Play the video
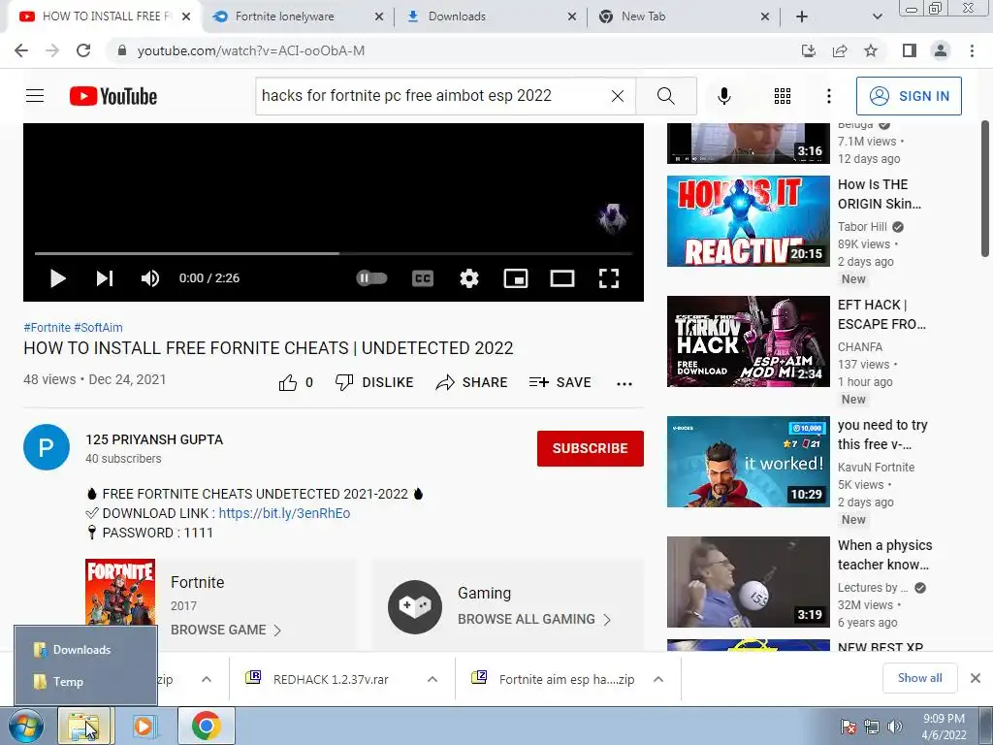 click(57, 278)
